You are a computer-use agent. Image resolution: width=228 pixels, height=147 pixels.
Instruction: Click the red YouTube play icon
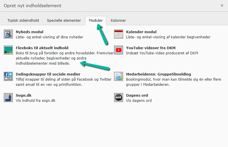[x=118, y=50]
